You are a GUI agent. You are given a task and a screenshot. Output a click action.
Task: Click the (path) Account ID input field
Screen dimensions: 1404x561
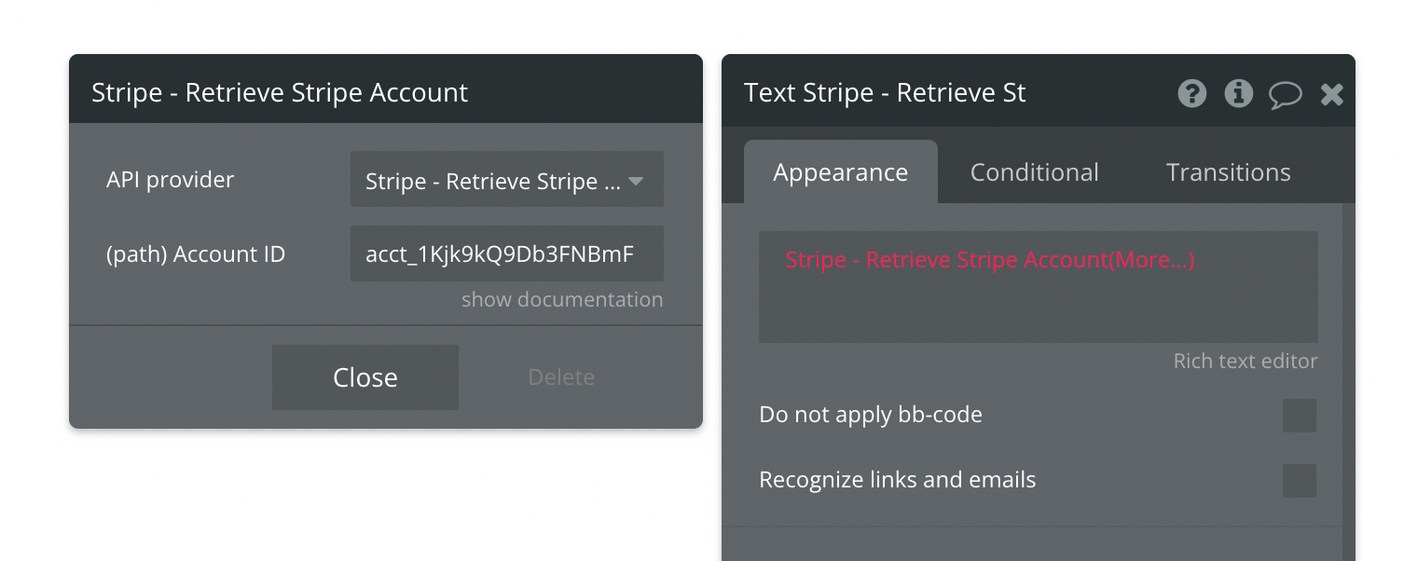pos(506,253)
